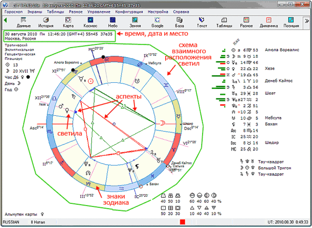Launch the Google toolbar icon
The width and height of the screenshot is (312, 228).
(x=158, y=22)
